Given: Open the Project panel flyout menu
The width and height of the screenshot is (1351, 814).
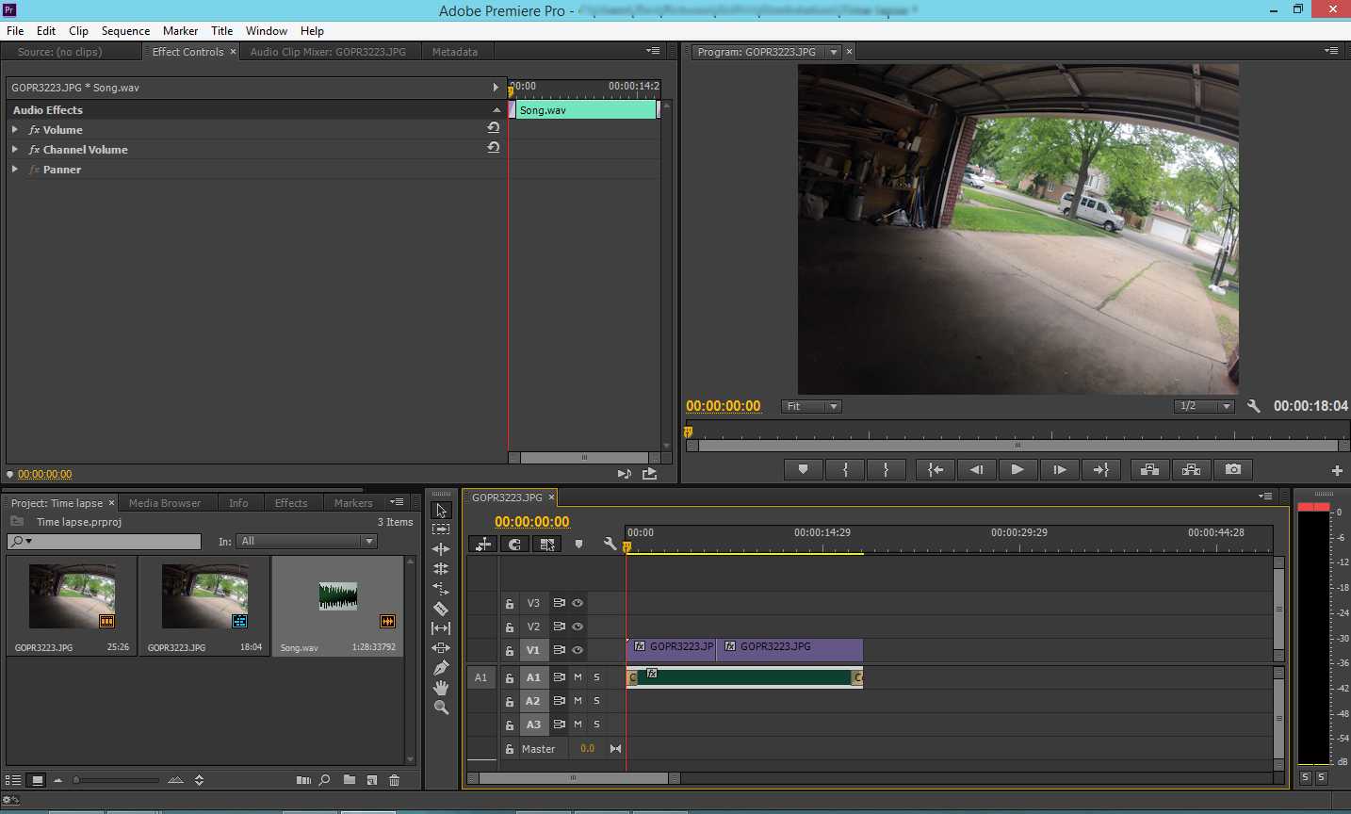Looking at the screenshot, I should pyautogui.click(x=397, y=502).
